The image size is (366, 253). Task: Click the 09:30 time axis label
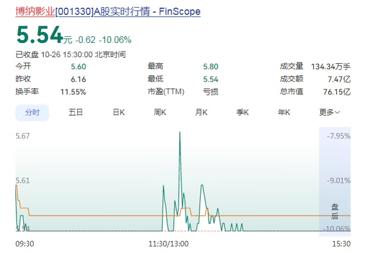click(x=25, y=244)
